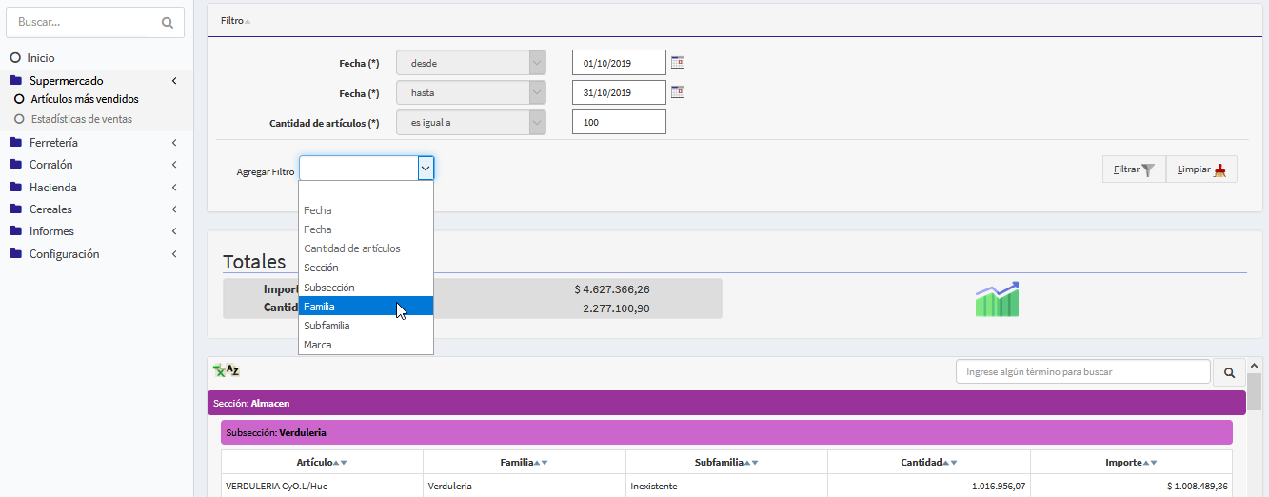Choose Familia from filter list
Screen dimensions: 1269x497
pos(366,307)
